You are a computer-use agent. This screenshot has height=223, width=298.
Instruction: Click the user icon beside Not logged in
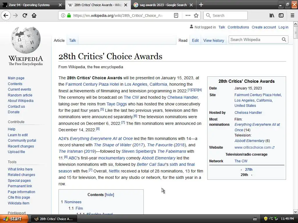tap(191, 27)
